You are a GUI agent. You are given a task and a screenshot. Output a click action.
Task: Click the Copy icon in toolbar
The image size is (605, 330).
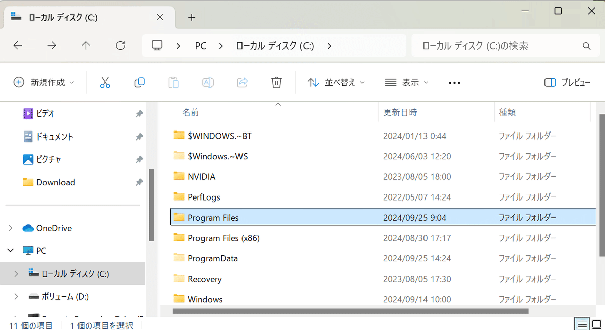(x=140, y=82)
